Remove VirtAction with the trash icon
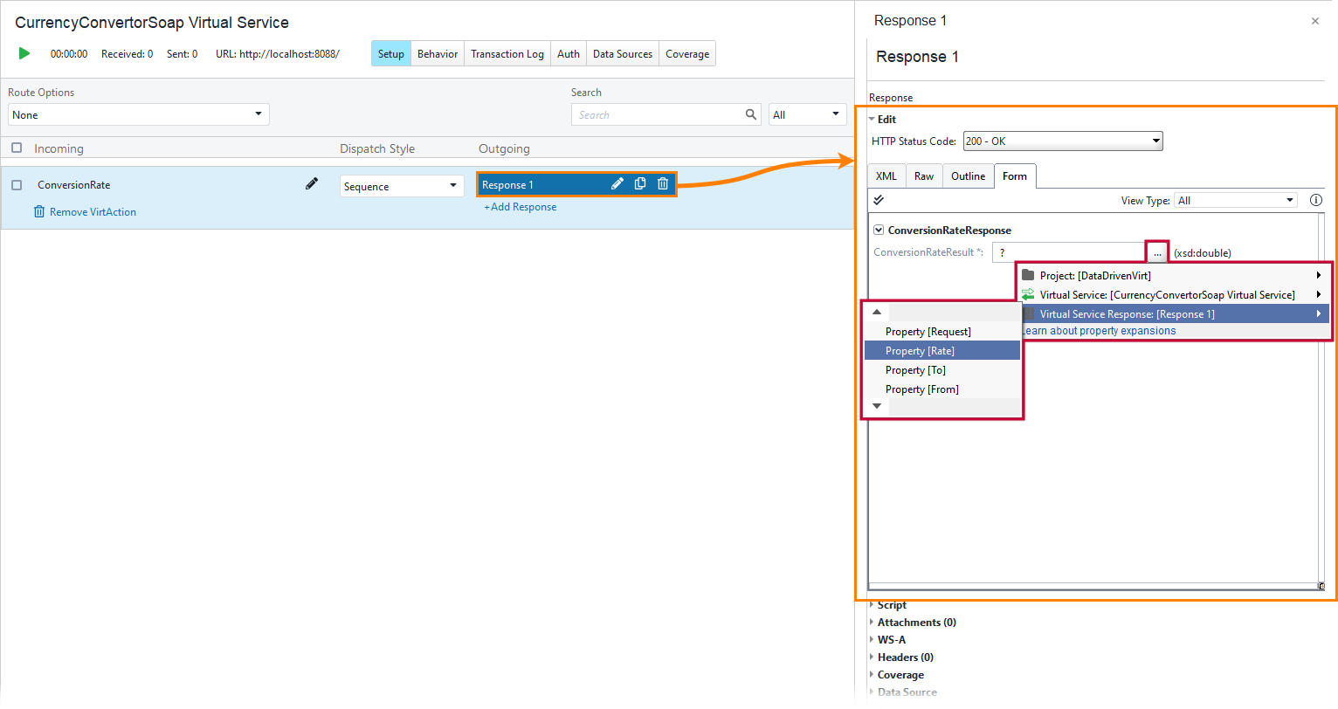Viewport: 1338px width, 709px height. pyautogui.click(x=38, y=211)
